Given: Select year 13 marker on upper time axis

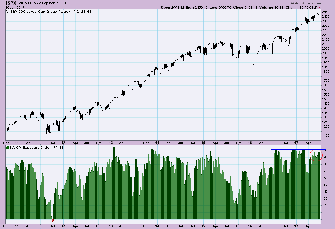Looking at the screenshot, I should 111,143.
